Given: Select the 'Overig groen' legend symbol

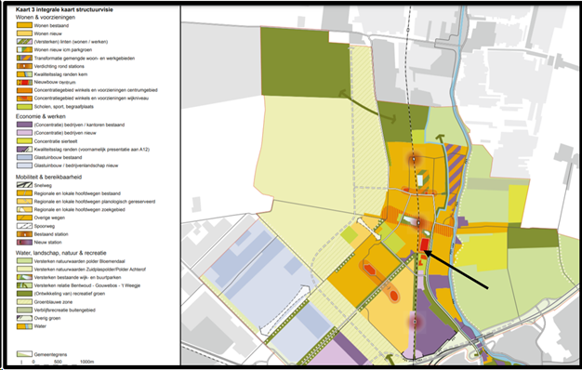Looking at the screenshot, I should pyautogui.click(x=24, y=319).
